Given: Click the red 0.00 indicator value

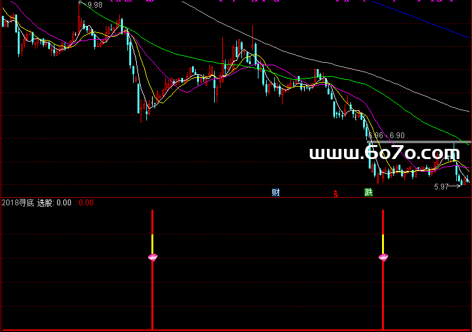Looking at the screenshot, I should pos(87,203).
